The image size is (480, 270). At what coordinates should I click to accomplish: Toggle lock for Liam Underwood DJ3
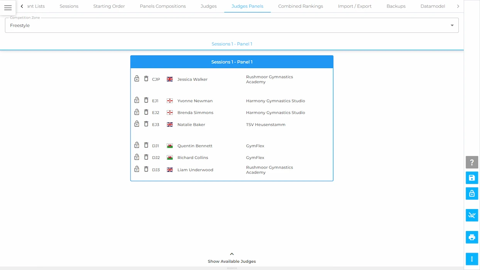[x=137, y=169]
